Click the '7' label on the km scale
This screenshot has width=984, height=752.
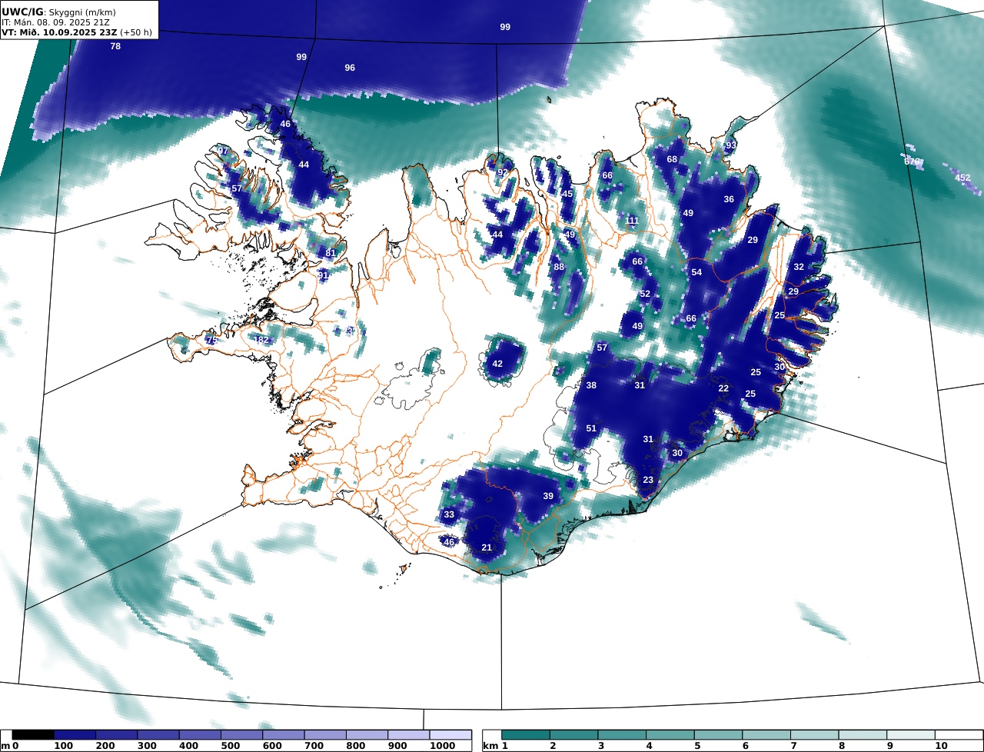tap(794, 746)
